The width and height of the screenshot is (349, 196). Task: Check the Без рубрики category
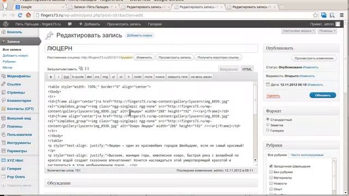click(x=271, y=172)
